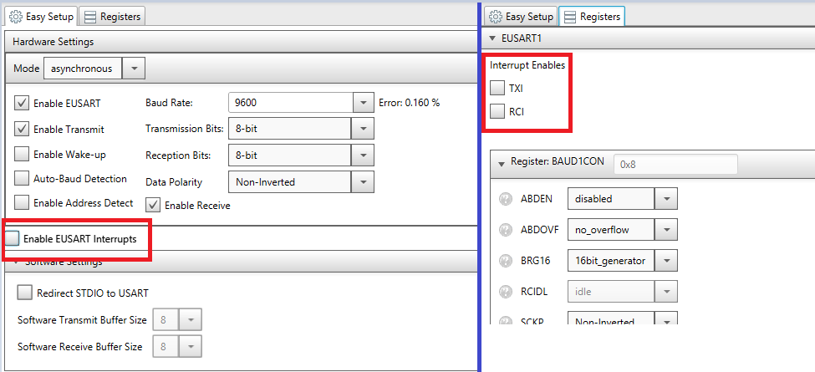Screen dimensions: 815x372
Task: Open the RCIDL idle dropdown
Action: pos(666,292)
